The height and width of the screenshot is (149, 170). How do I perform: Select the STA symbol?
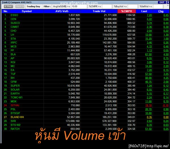pos(13,39)
